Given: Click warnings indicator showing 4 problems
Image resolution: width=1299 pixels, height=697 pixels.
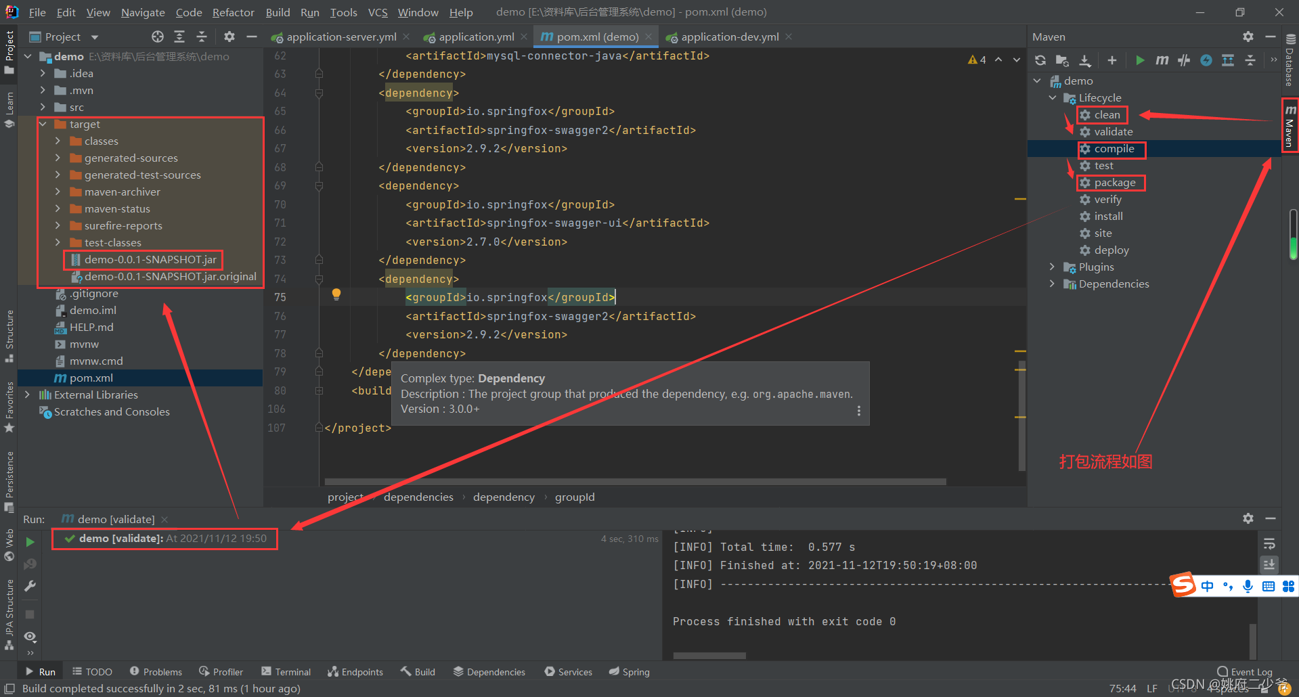Looking at the screenshot, I should (977, 60).
